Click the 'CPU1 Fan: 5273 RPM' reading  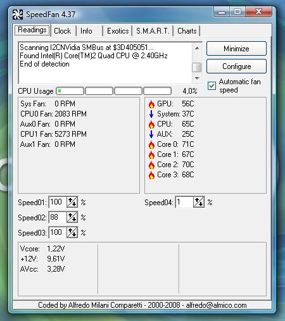[53, 134]
